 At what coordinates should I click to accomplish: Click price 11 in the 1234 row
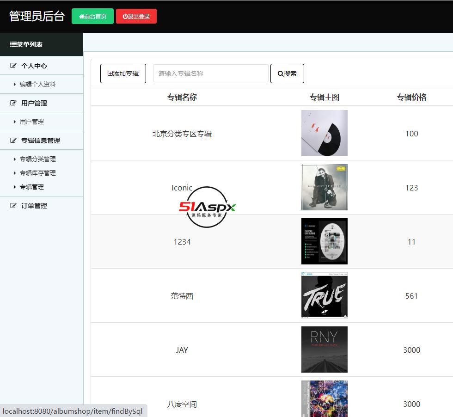[412, 242]
